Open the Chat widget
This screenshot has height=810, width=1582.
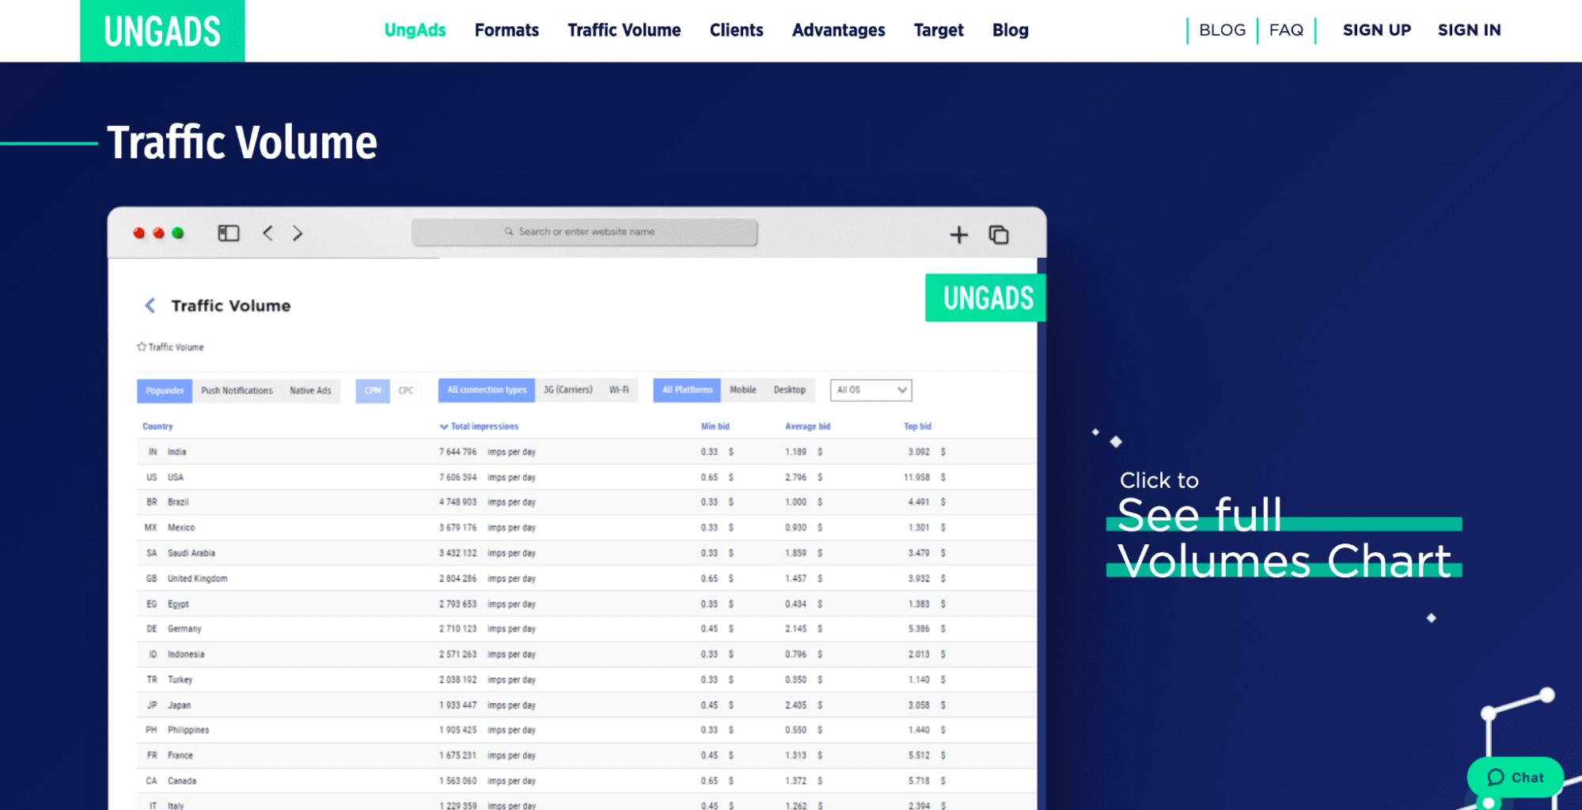coord(1515,777)
